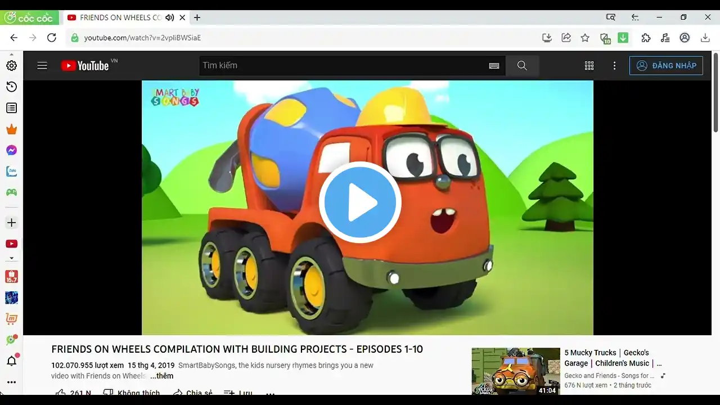Click the address bar URL

pos(142,38)
